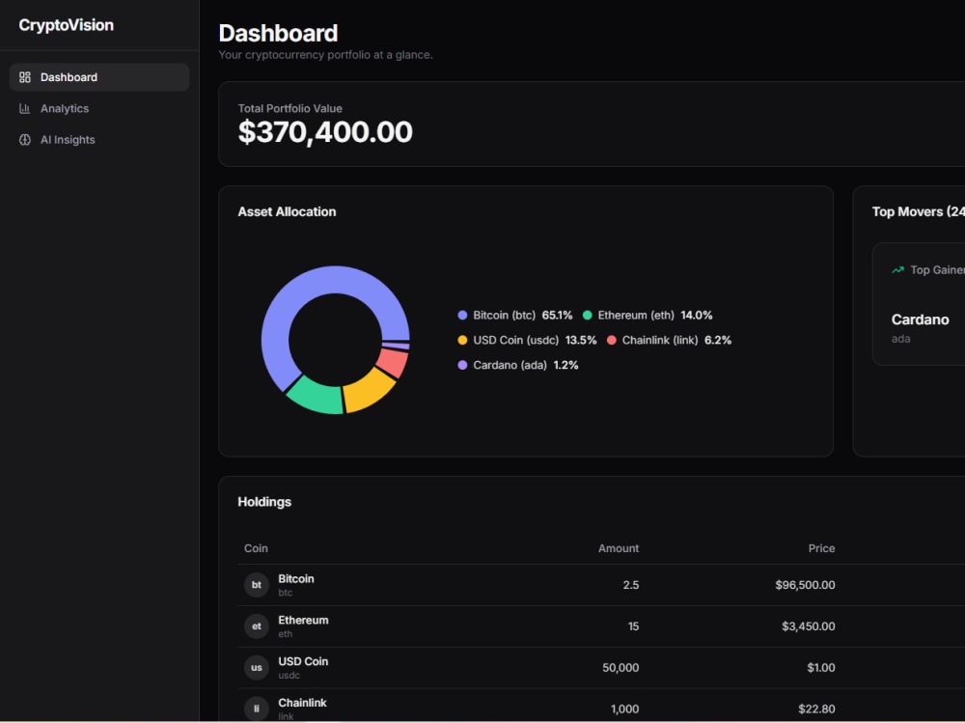This screenshot has width=965, height=723.
Task: Open the Analytics sidebar menu item
Action: click(x=99, y=108)
